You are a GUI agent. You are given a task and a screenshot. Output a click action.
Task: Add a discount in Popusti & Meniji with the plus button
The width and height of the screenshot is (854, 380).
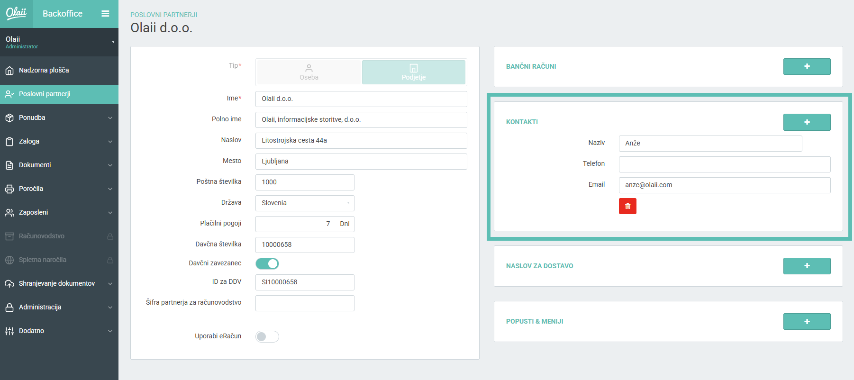point(807,321)
